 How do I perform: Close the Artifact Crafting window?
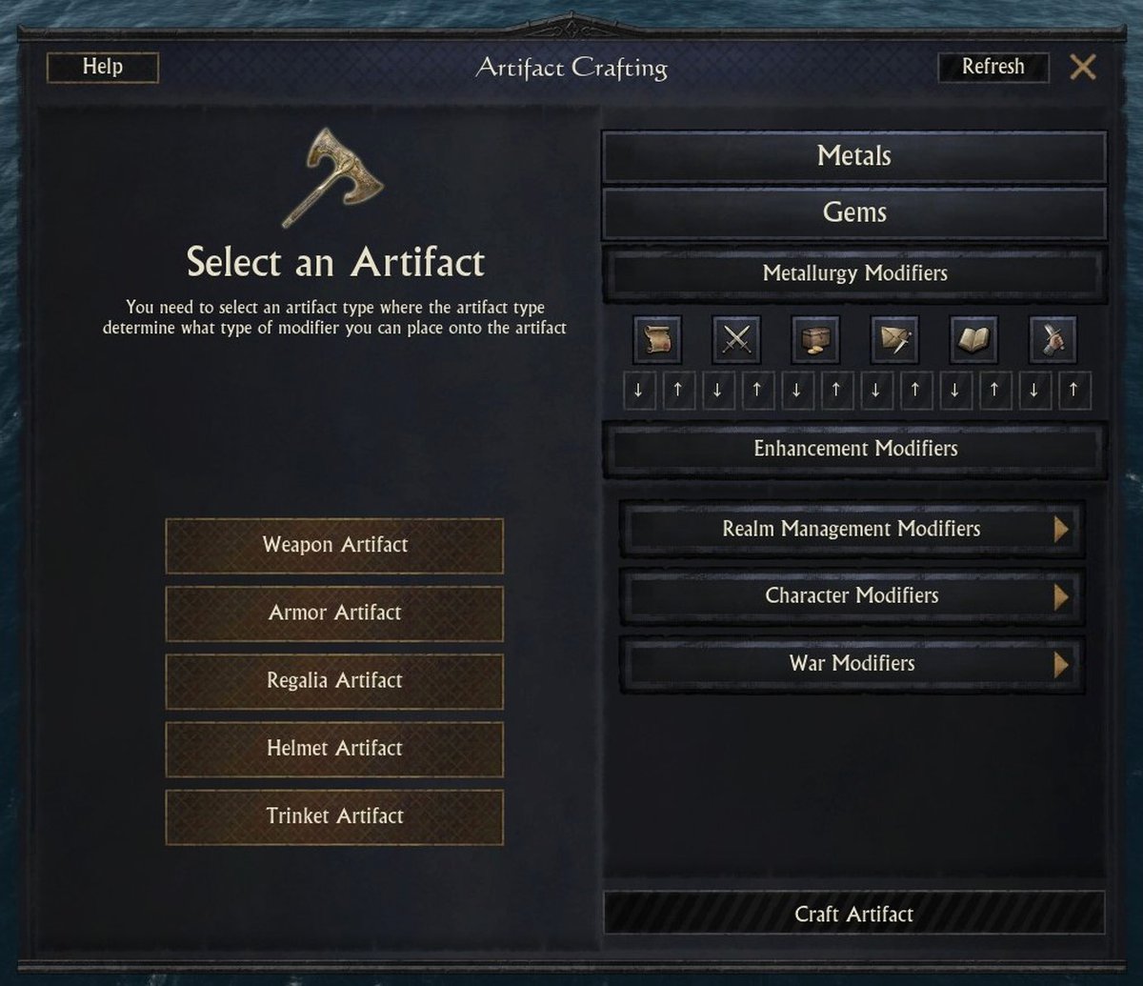1082,68
